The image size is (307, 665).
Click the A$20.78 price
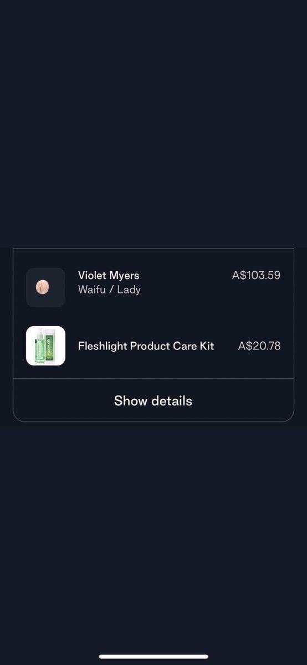click(259, 346)
